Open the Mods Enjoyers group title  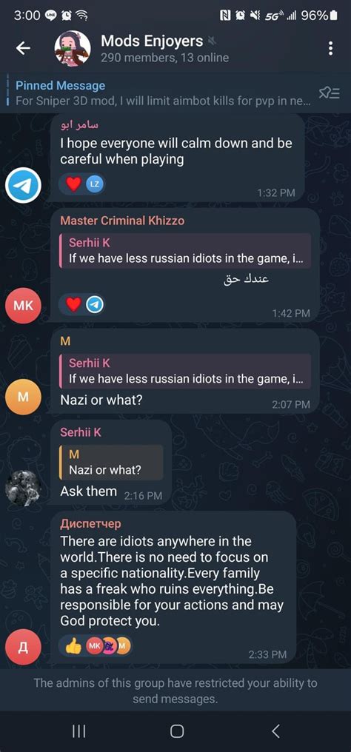point(152,41)
